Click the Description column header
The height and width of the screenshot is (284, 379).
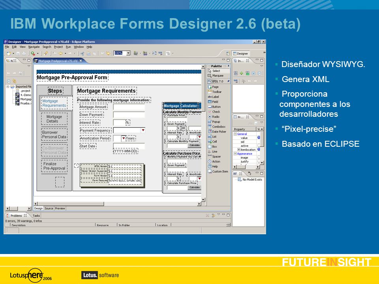[53, 225]
